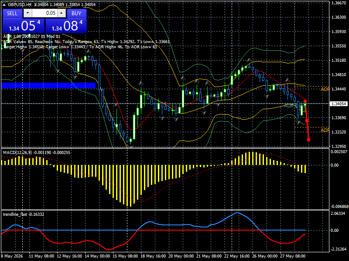The width and height of the screenshot is (349, 261).
Task: Focus the 0.05 volume input field
Action: (44, 13)
